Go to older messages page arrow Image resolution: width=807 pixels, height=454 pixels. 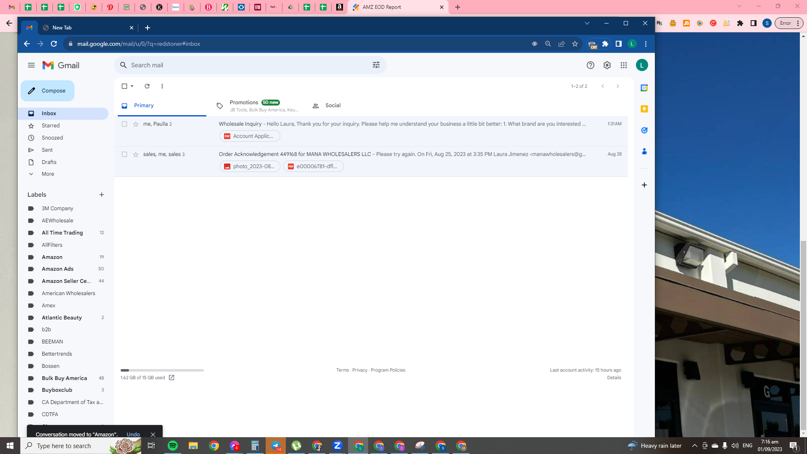tap(618, 86)
